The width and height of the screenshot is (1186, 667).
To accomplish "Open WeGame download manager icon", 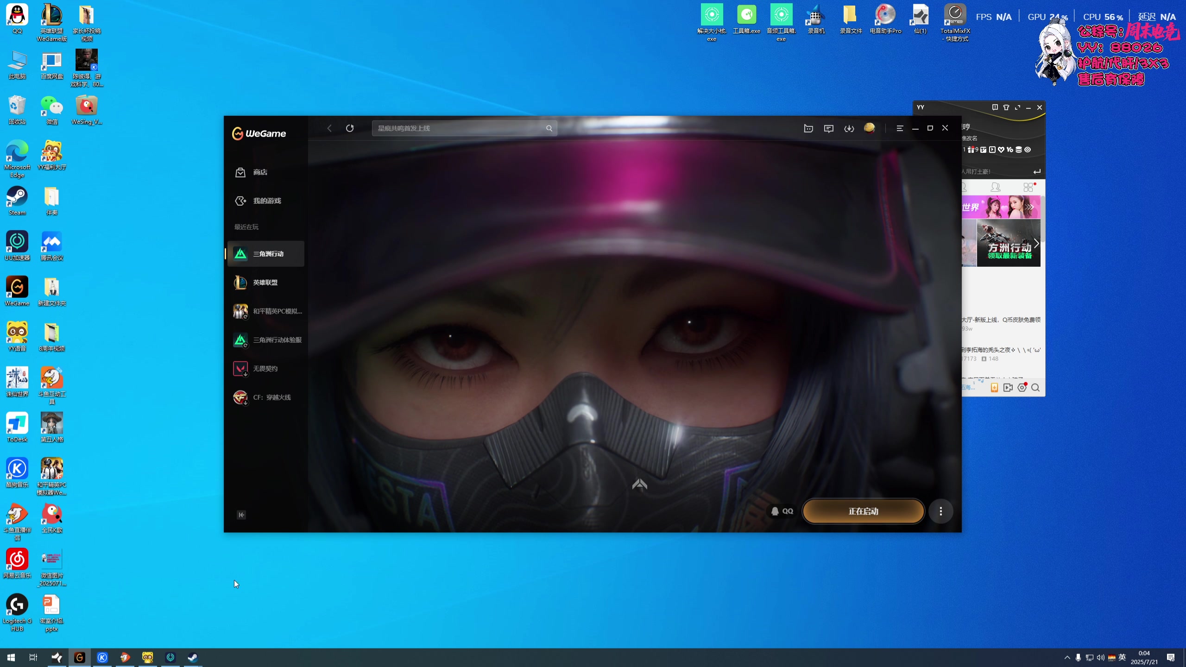I will [x=849, y=128].
